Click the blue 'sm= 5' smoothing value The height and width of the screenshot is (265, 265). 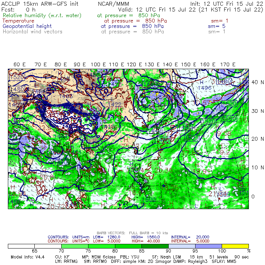click(217, 26)
